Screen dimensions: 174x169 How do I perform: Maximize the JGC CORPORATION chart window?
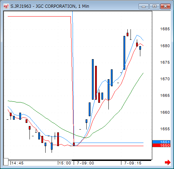click(x=154, y=6)
